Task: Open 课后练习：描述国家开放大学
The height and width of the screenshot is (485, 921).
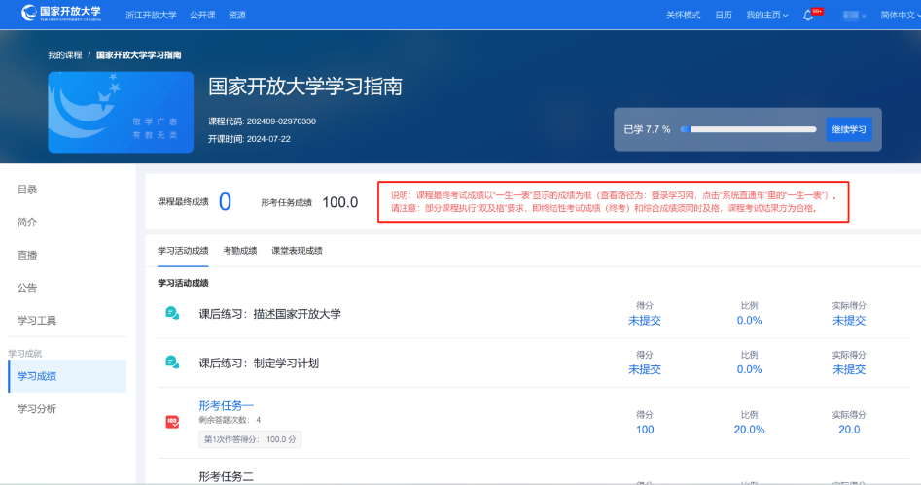Action: [269, 314]
